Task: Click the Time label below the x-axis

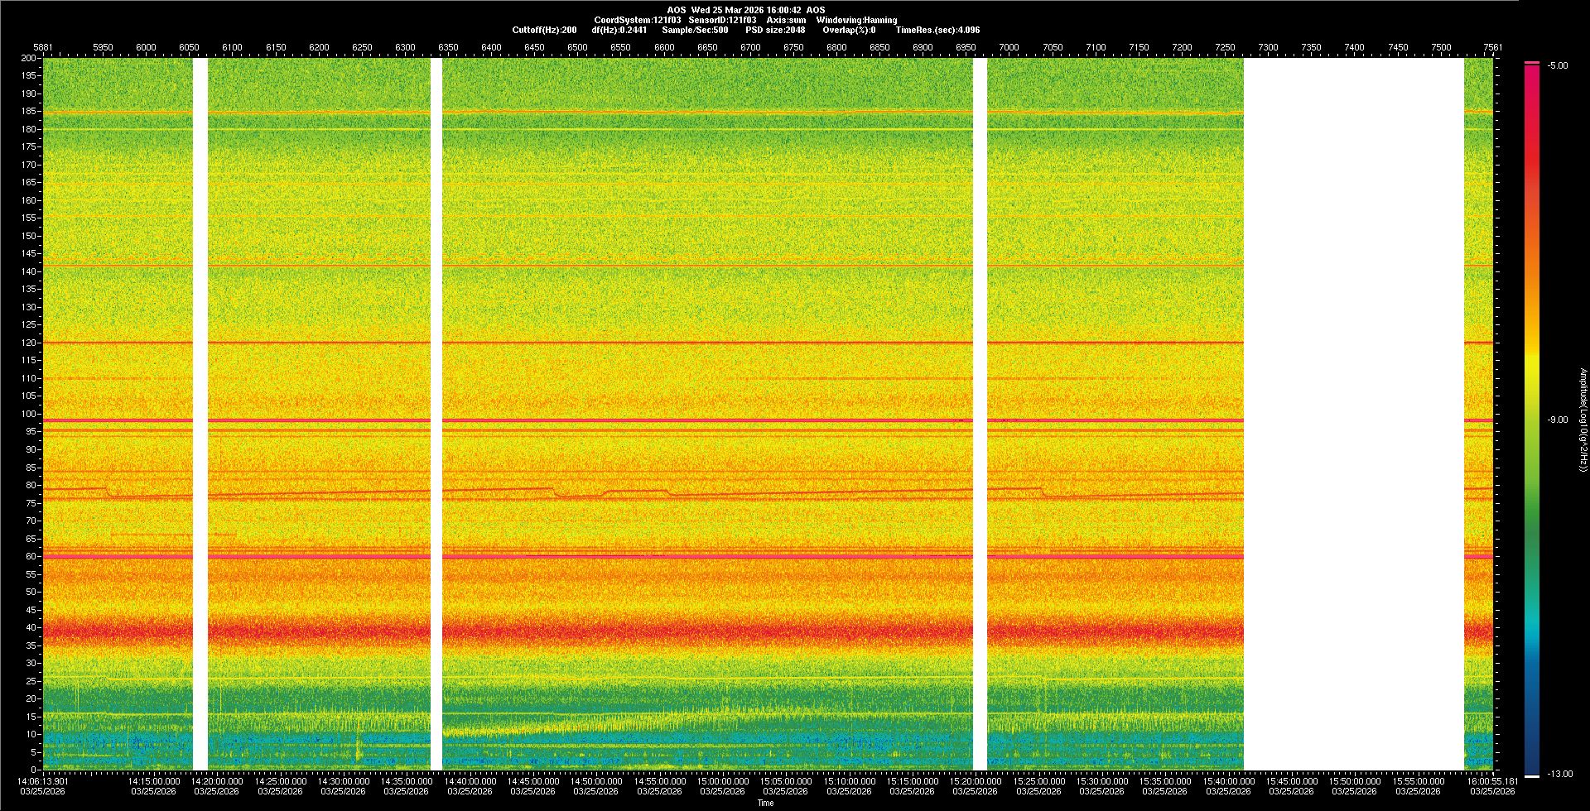Action: click(x=765, y=803)
